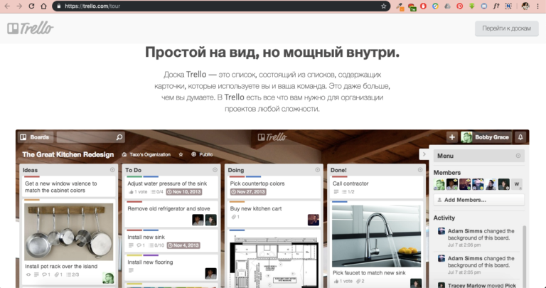
Task: Open card Pick faucet to match new sink
Action: (369, 272)
